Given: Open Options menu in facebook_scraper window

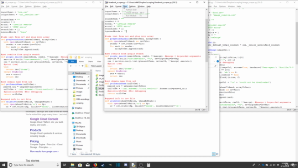Looking at the screenshot, I should coord(132,6).
